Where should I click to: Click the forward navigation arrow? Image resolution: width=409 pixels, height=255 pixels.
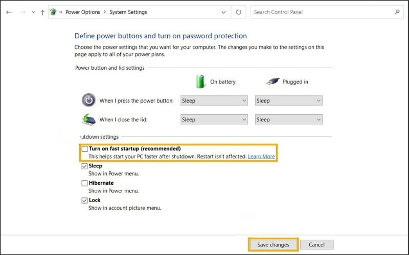(22, 12)
